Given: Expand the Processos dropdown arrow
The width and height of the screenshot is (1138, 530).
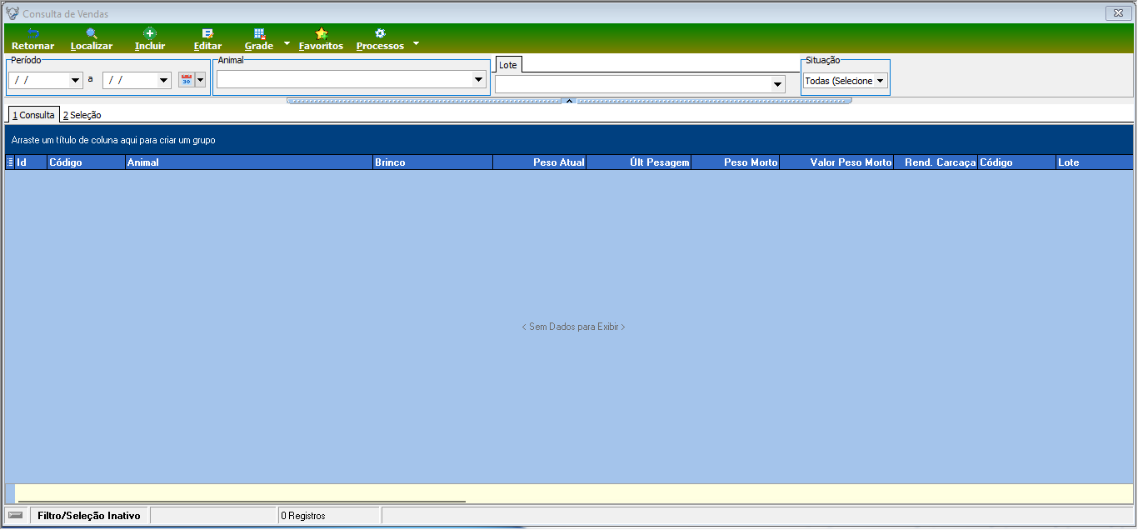Looking at the screenshot, I should 416,43.
